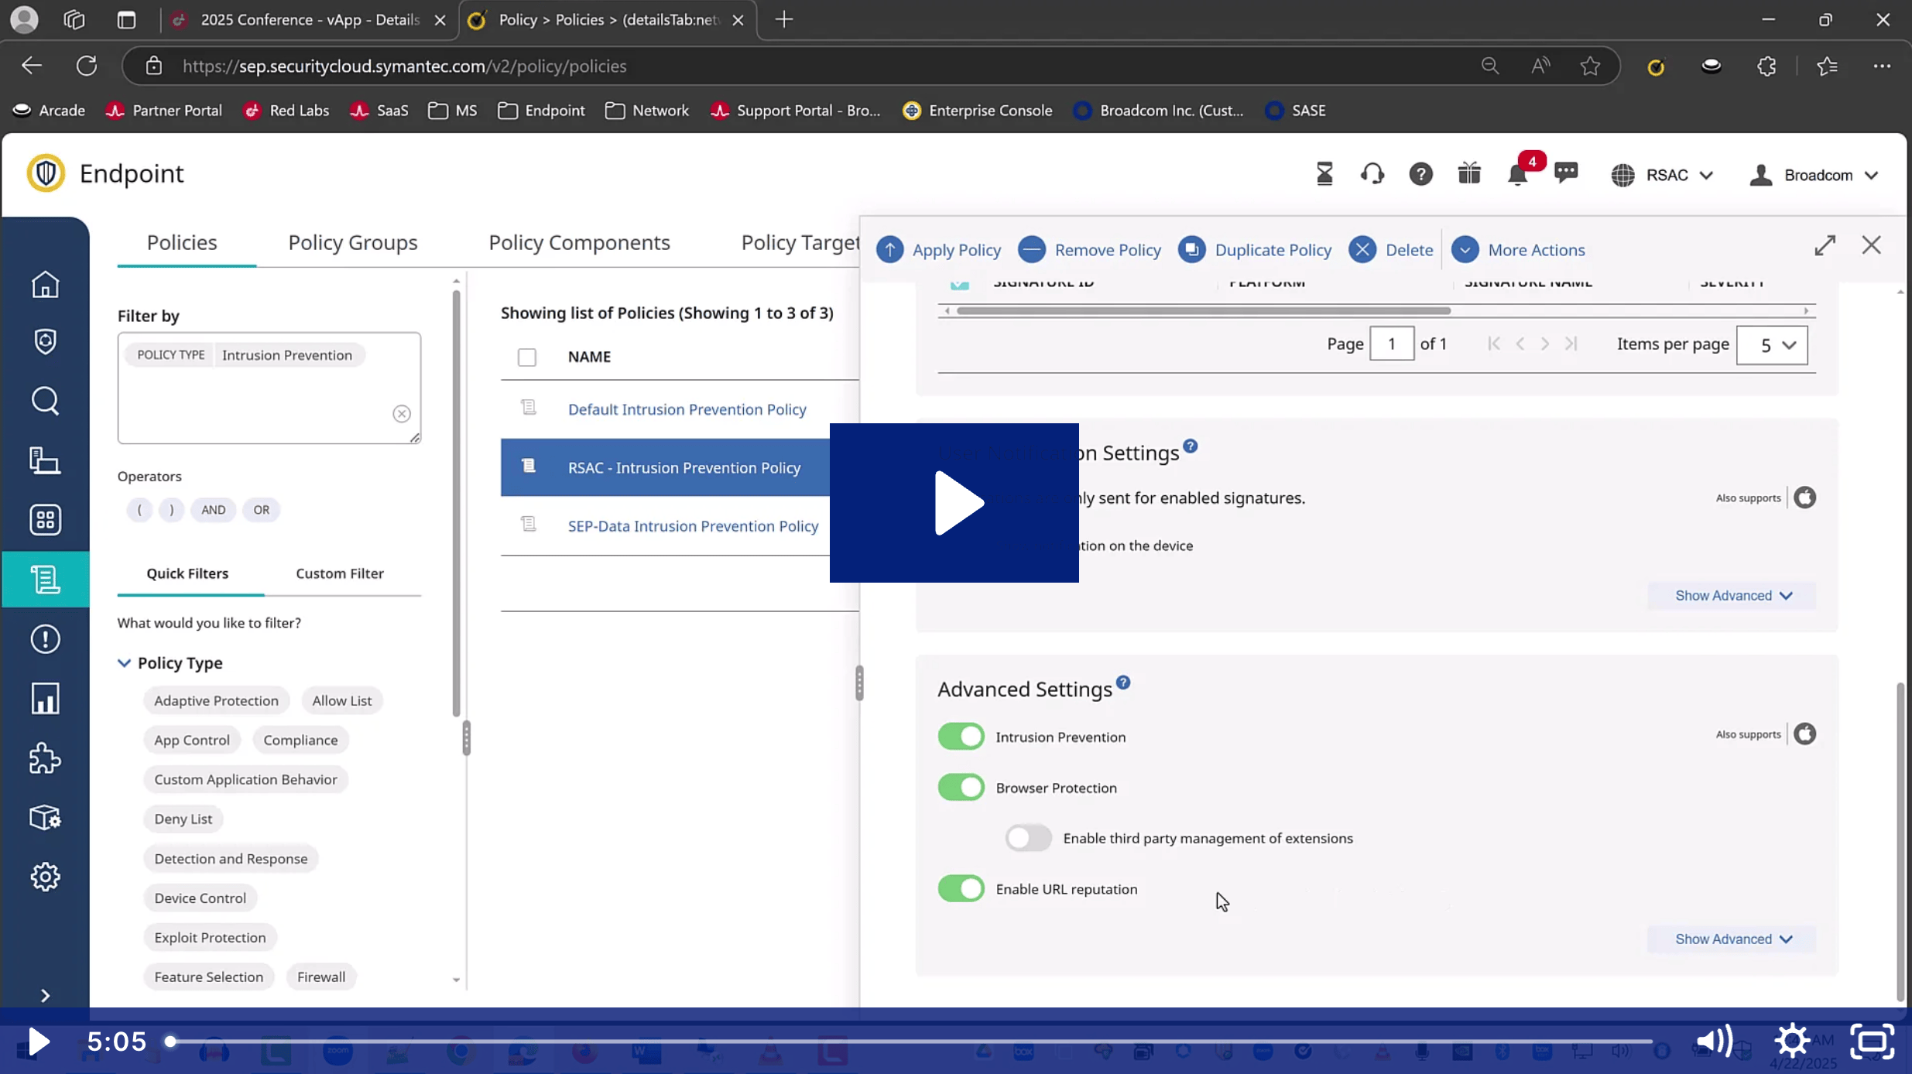Image resolution: width=1912 pixels, height=1074 pixels.
Task: Open the Default Intrusion Prevention Policy link
Action: 687,409
